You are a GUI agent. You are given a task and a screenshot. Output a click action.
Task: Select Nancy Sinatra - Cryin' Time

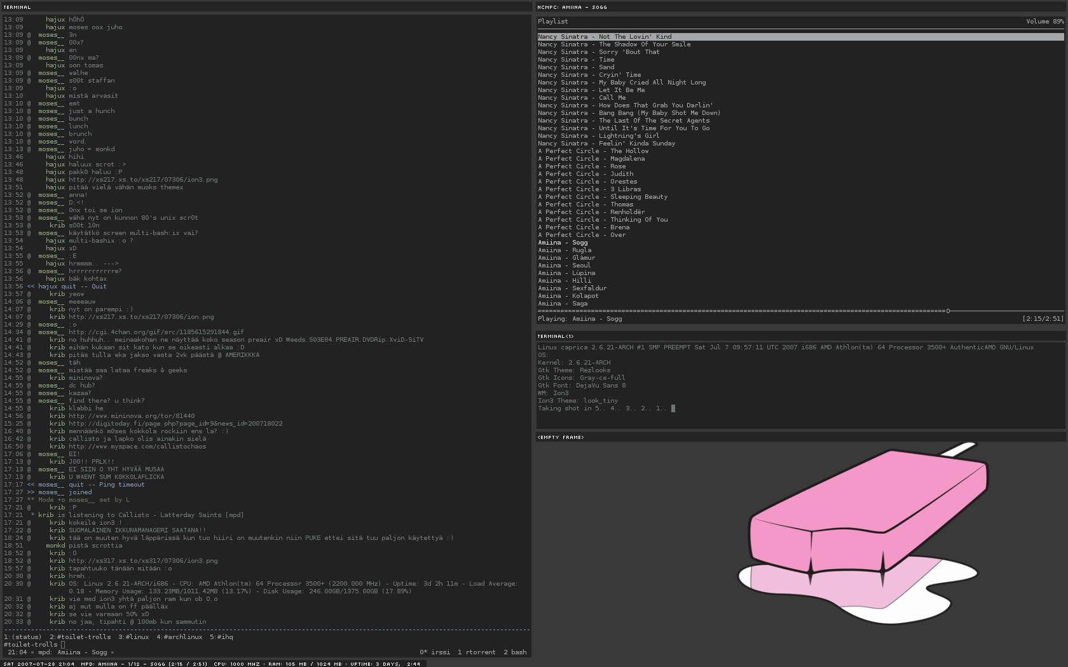coord(589,75)
